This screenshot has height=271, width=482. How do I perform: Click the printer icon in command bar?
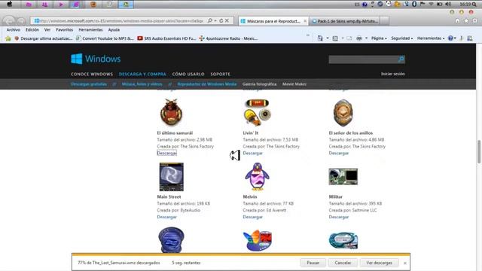pyautogui.click(x=359, y=38)
